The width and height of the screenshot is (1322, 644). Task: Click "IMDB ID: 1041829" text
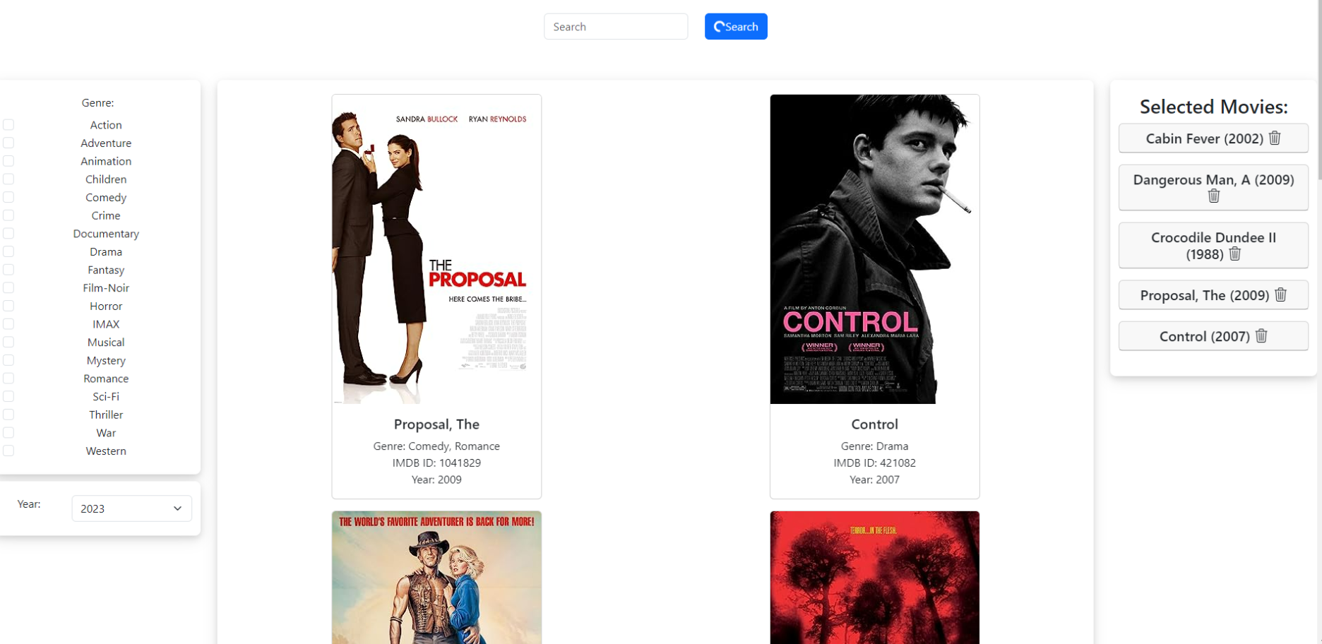[x=436, y=463]
